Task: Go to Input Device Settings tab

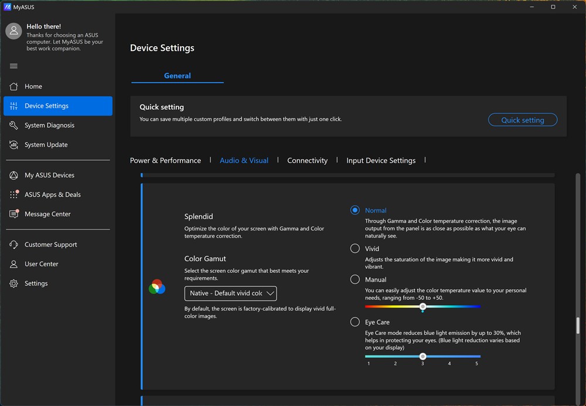Action: point(381,160)
